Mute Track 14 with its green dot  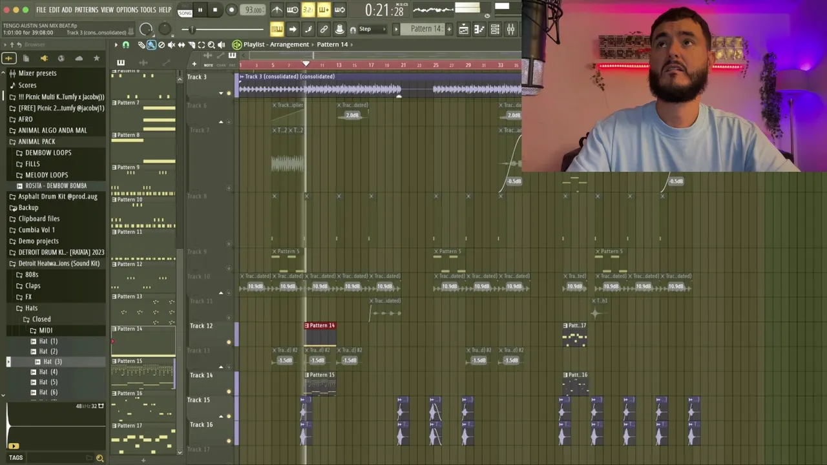[229, 391]
